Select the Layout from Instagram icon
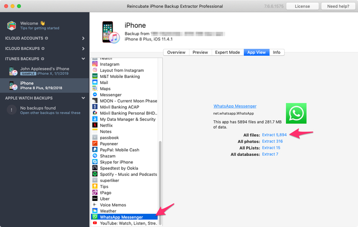The height and width of the screenshot is (227, 358). pyautogui.click(x=95, y=70)
